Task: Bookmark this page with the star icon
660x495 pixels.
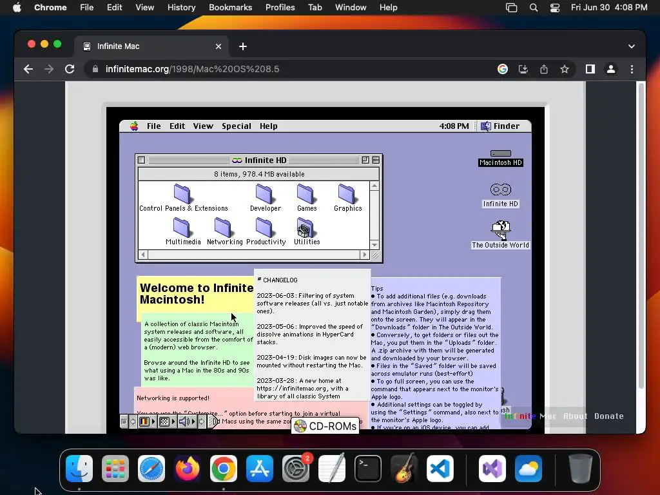Action: (565, 69)
